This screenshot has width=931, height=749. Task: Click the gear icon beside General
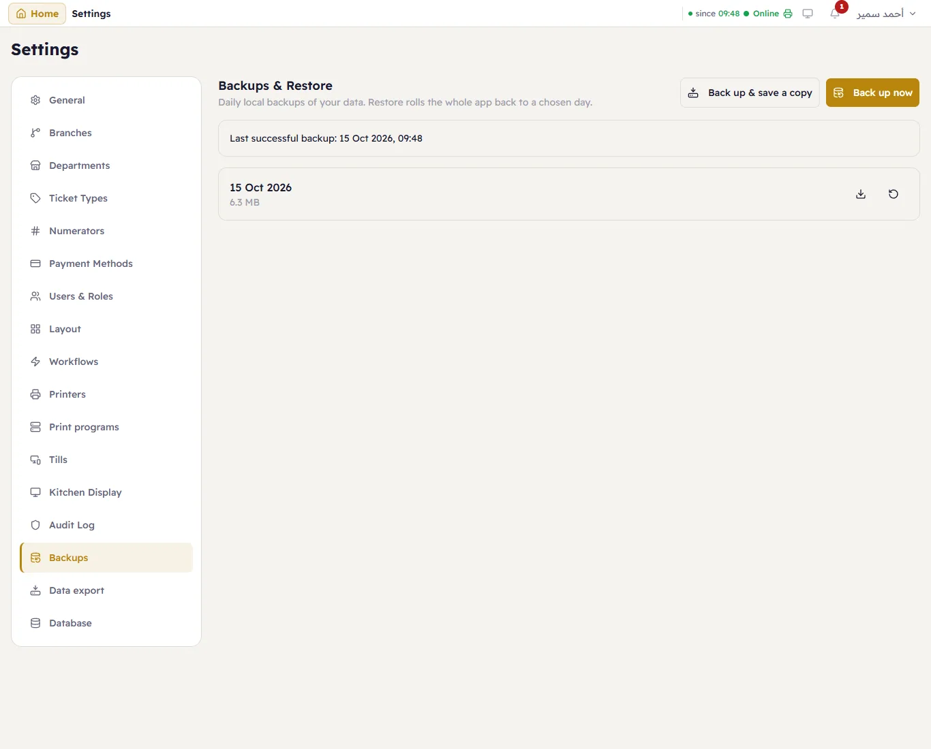coord(35,100)
